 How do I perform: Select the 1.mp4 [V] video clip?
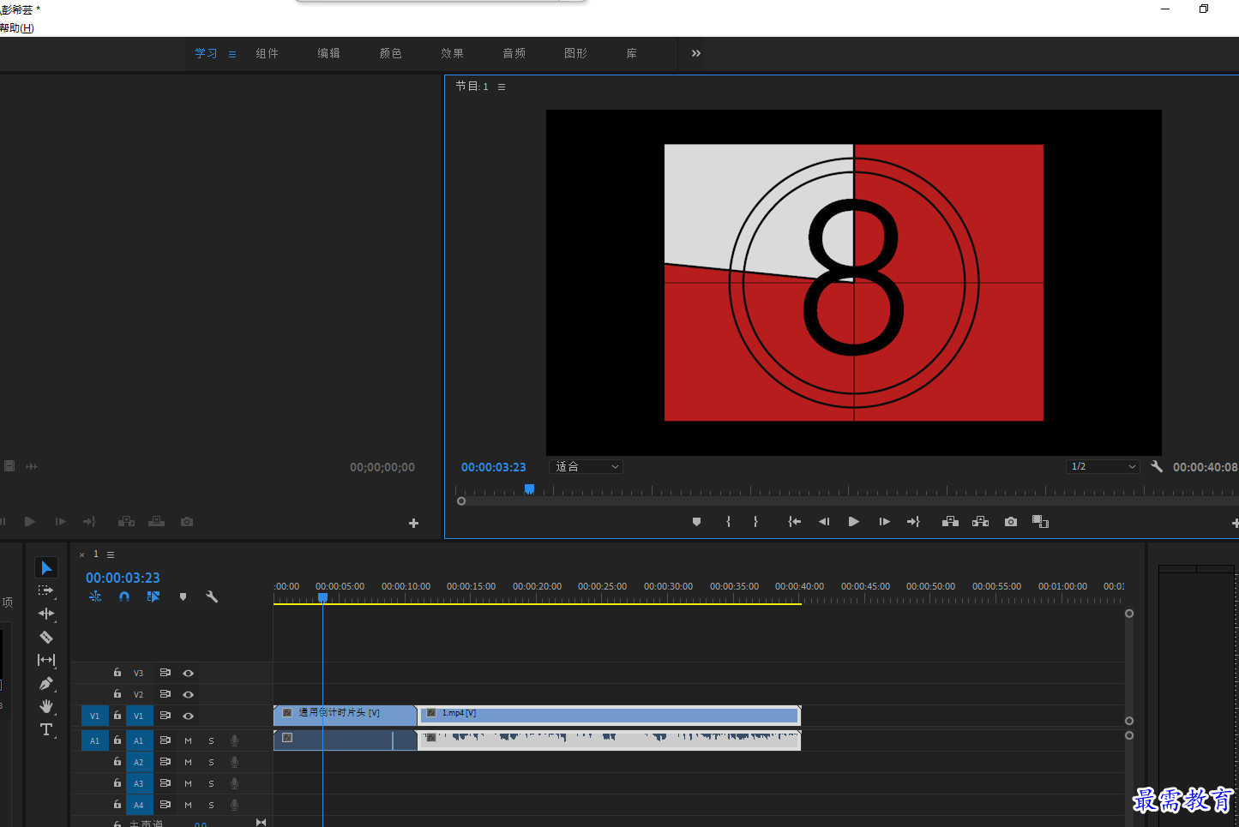[x=609, y=716]
